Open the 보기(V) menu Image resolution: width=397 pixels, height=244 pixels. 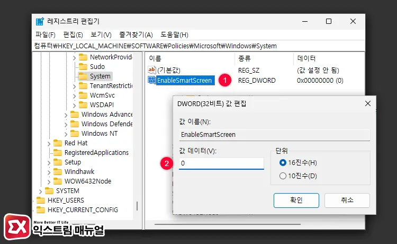coord(101,35)
